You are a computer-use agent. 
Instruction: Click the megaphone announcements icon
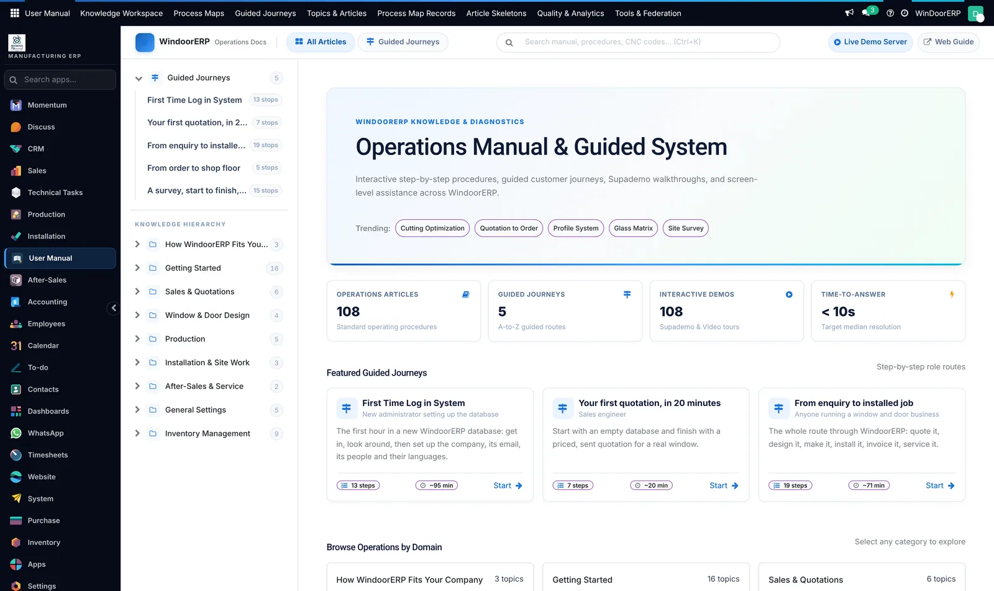click(849, 13)
